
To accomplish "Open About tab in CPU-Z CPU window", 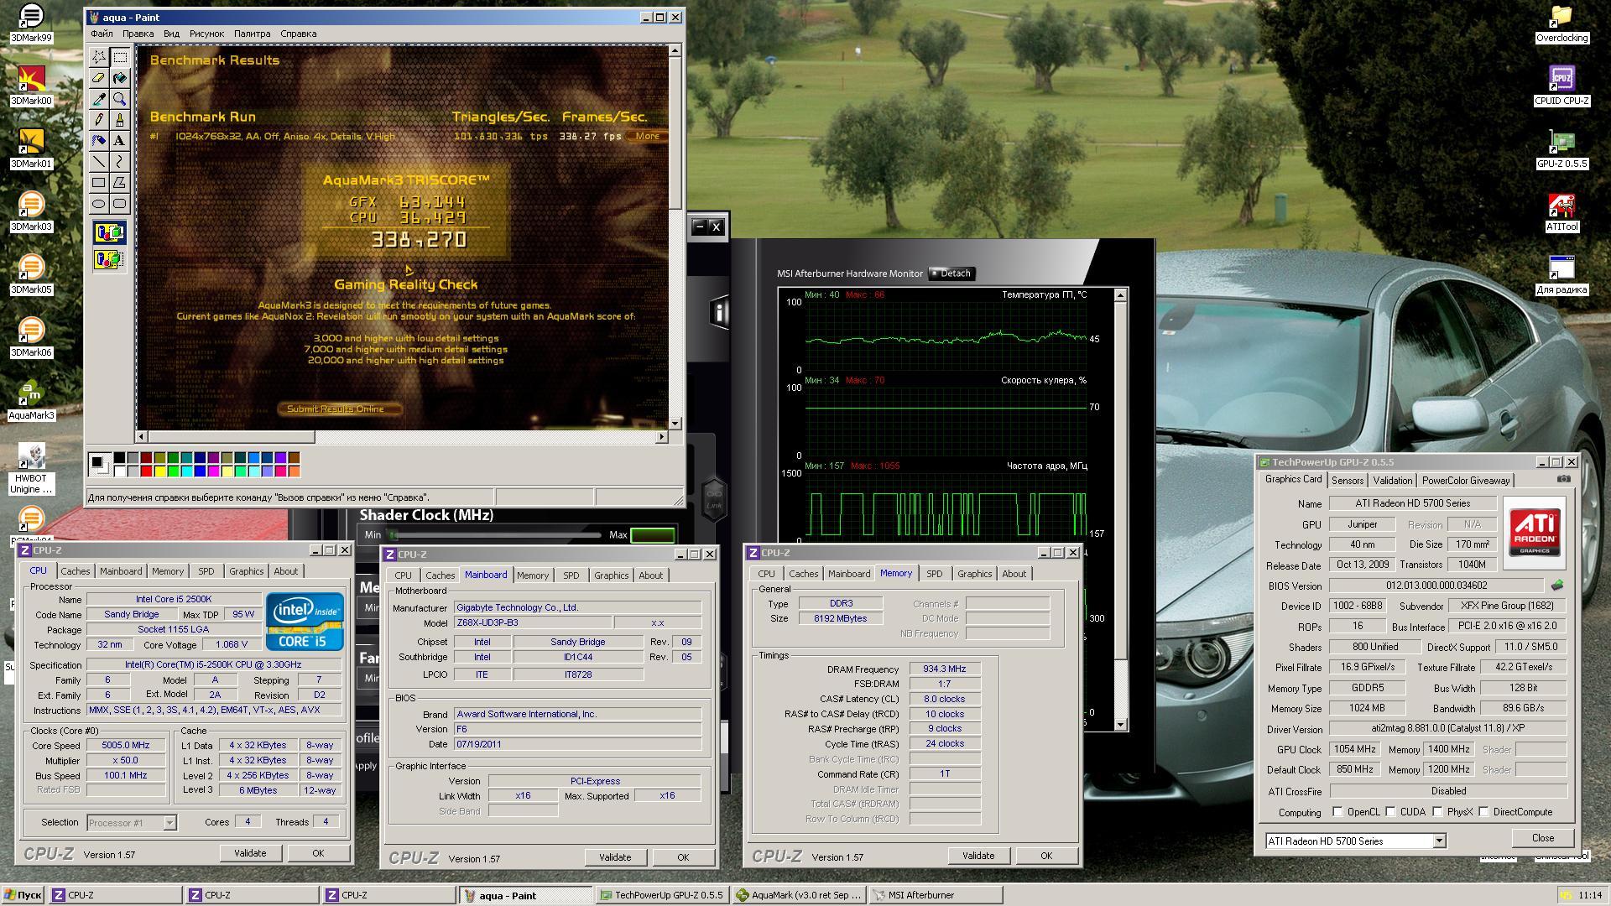I will click(x=285, y=571).
